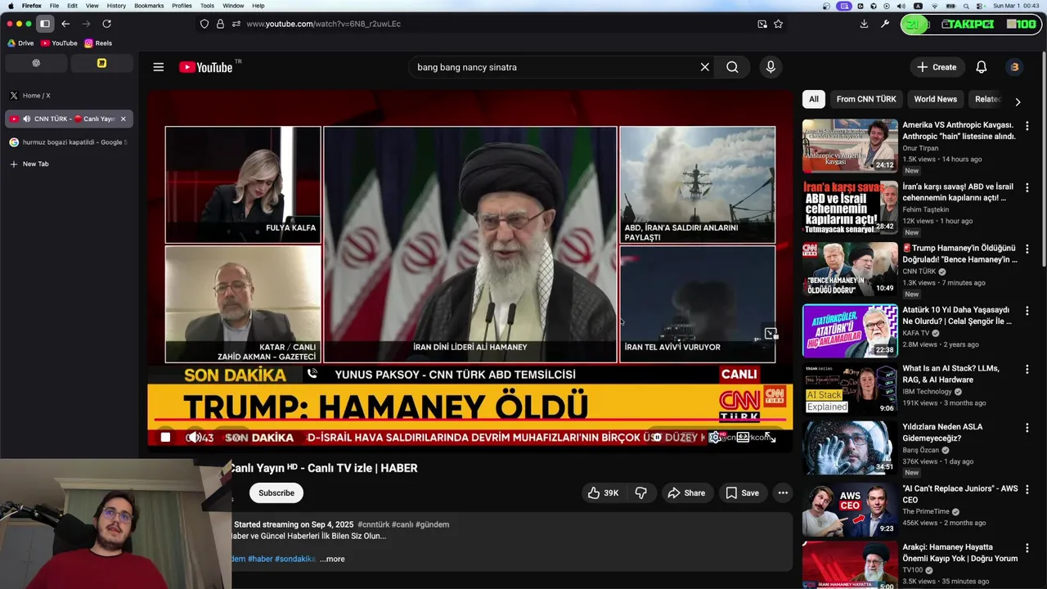The image size is (1047, 589).
Task: Open Reels bookmark
Action: (98, 43)
